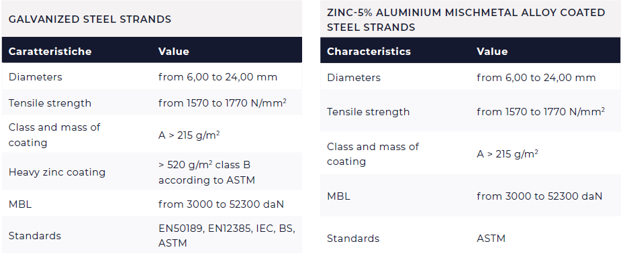The width and height of the screenshot is (623, 258).
Task: Click the lone 'ASTM' standards value
Action: coord(491,239)
